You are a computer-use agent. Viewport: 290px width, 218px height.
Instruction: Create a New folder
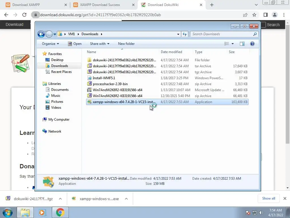point(126,44)
